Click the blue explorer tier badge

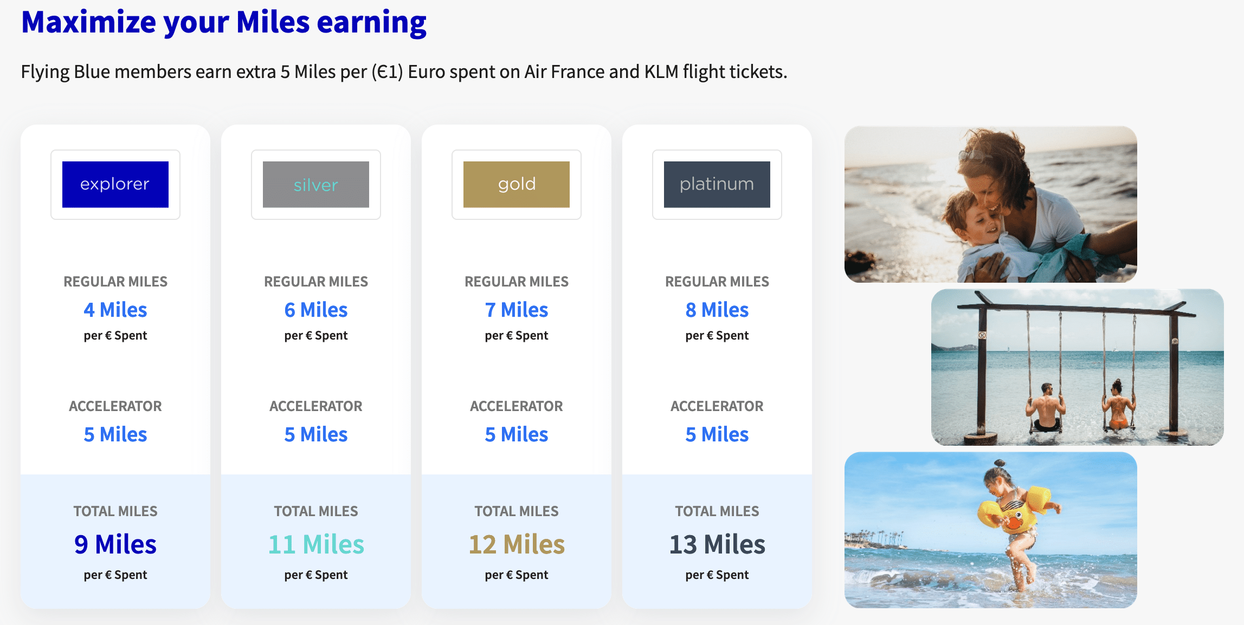click(115, 184)
